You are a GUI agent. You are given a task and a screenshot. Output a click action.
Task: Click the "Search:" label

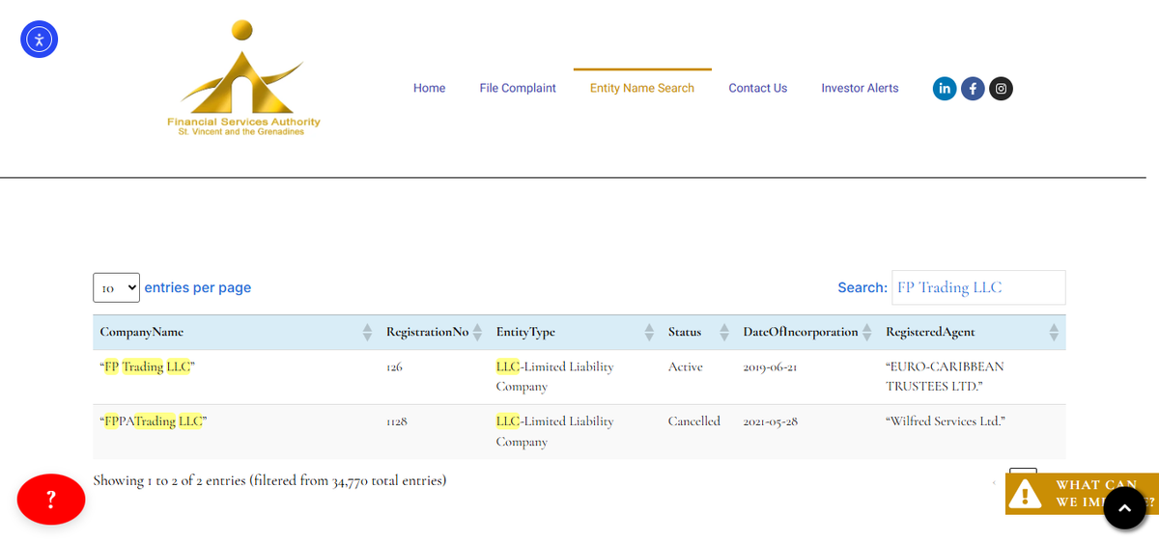pyautogui.click(x=862, y=287)
